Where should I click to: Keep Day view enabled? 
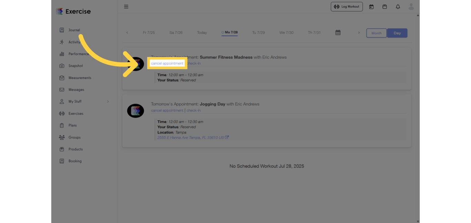click(397, 33)
